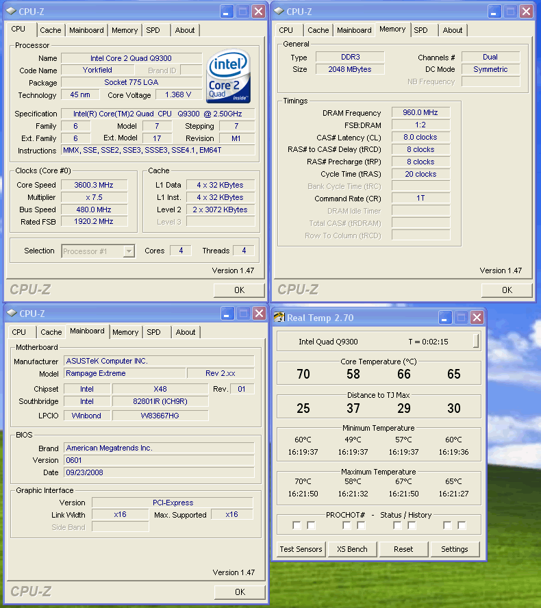
Task: Click the 82801IR (ICH9R) southbridge value
Action: pos(160,401)
